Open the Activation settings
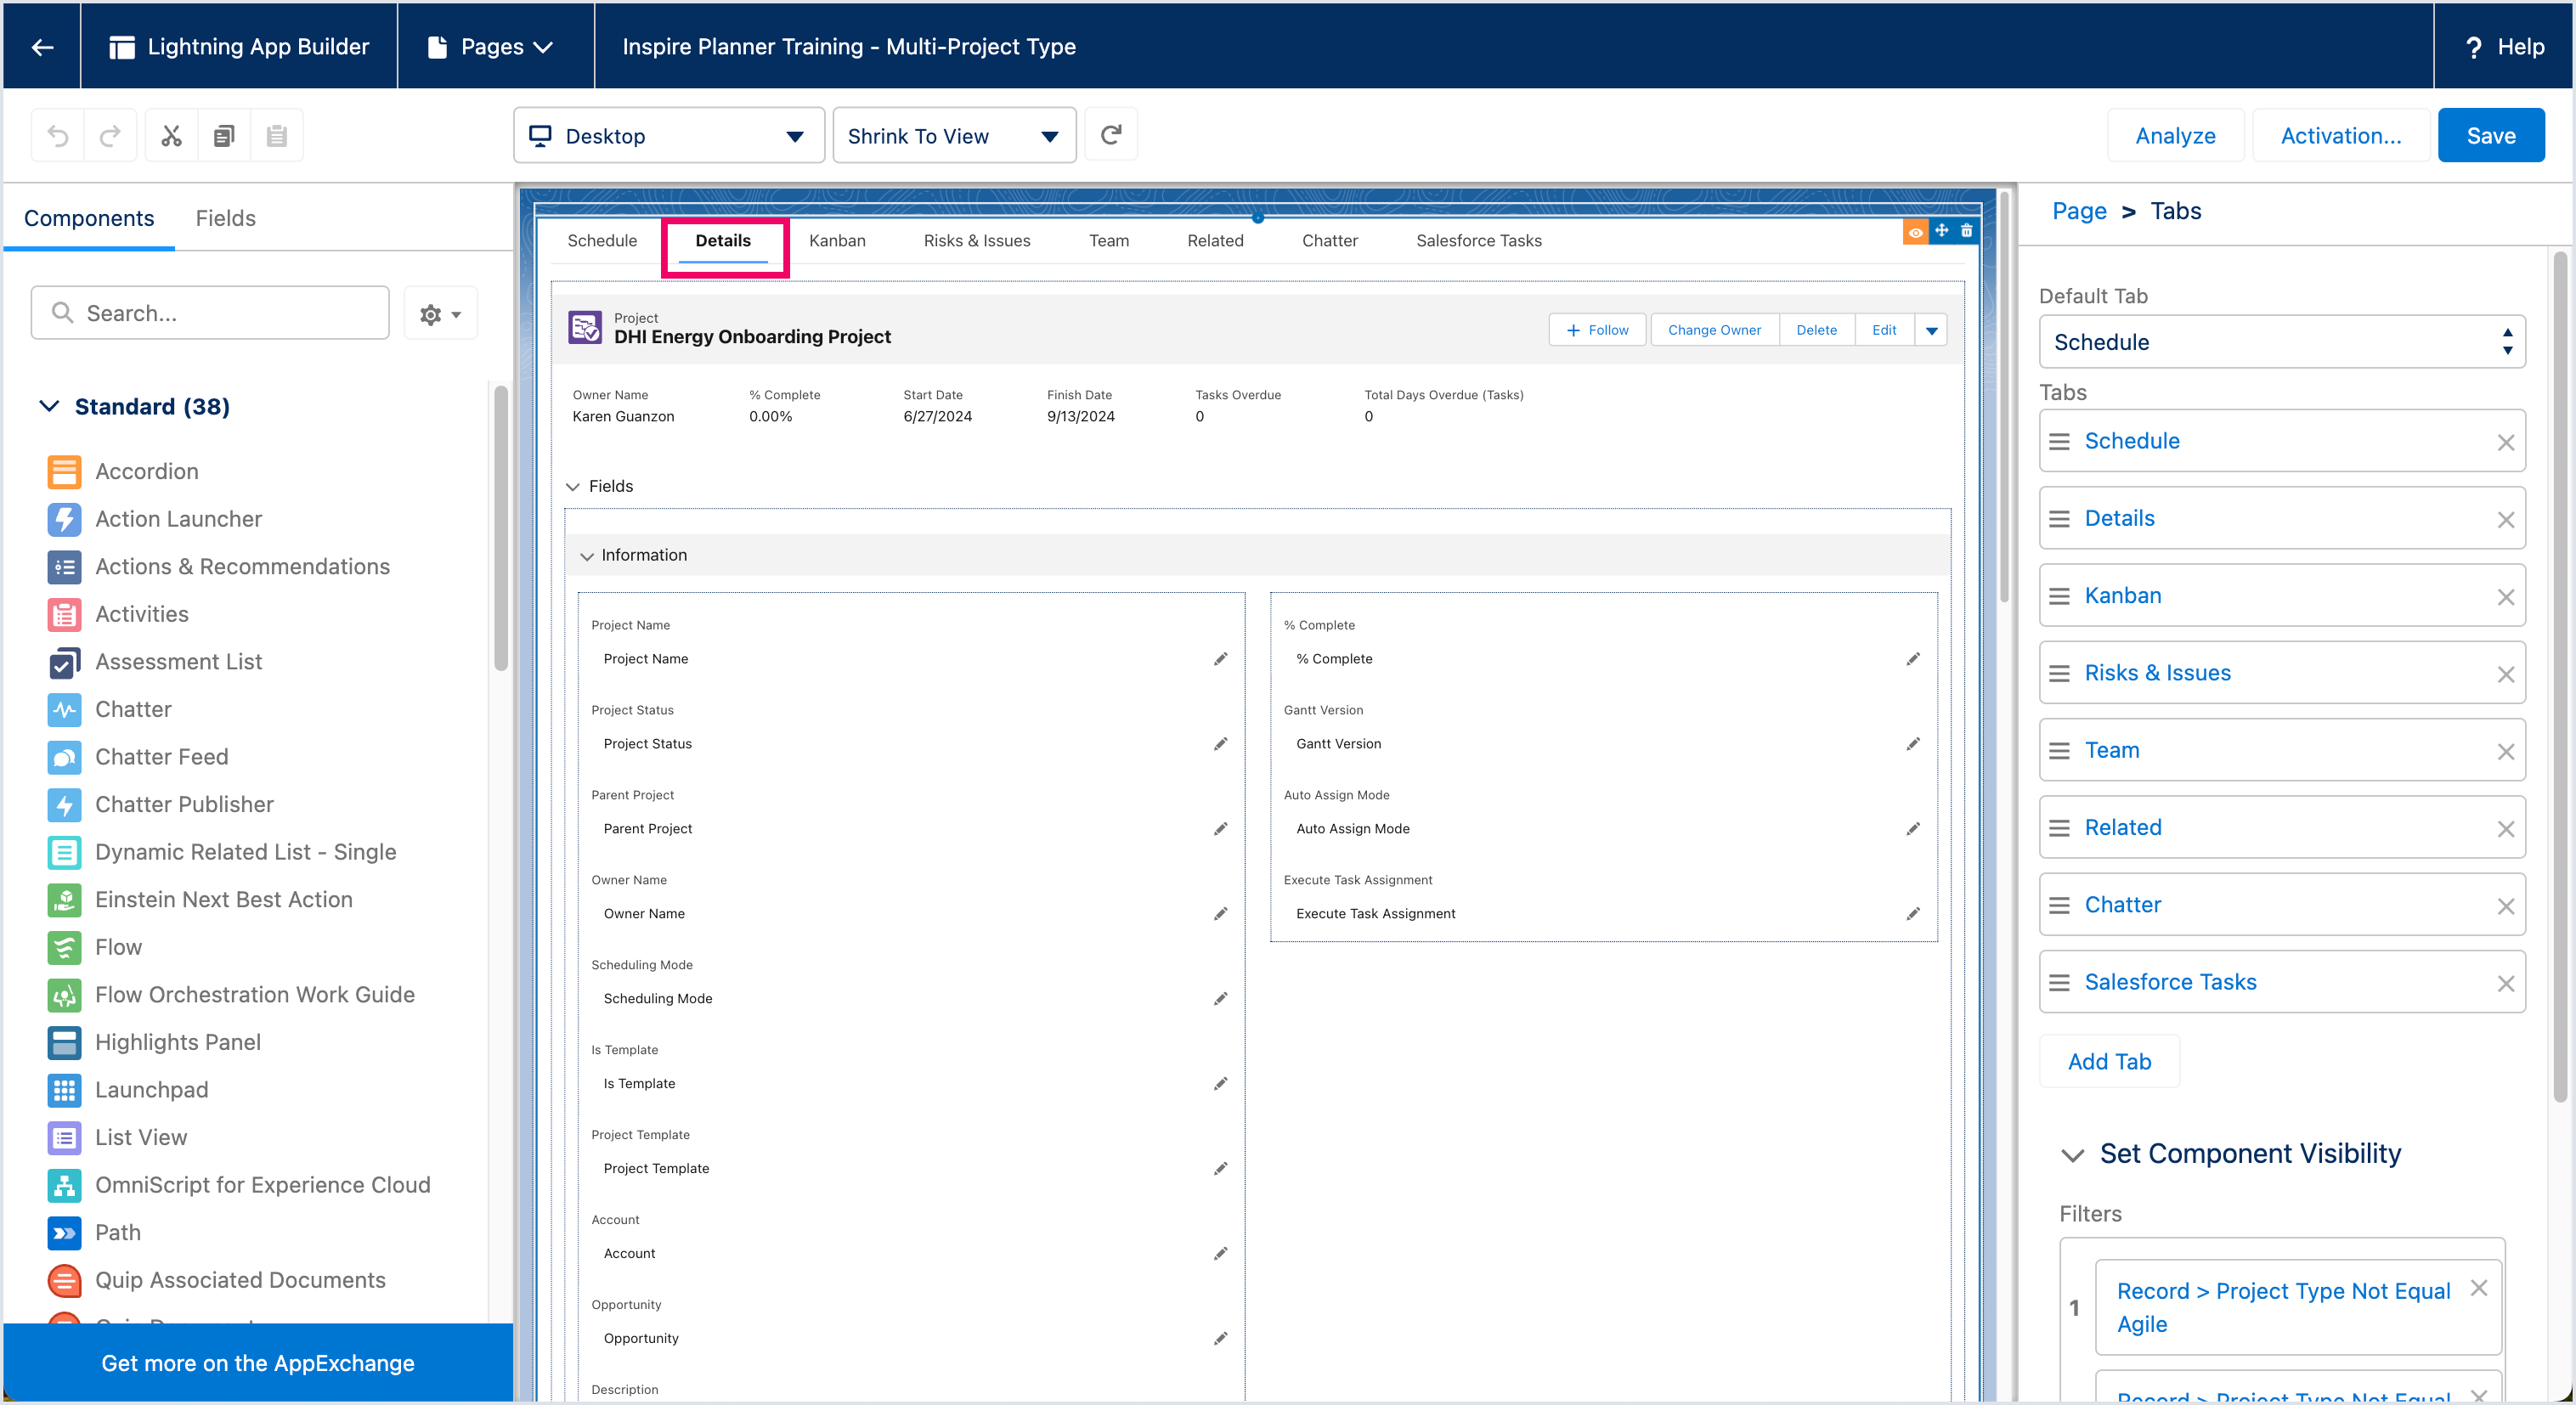 (2340, 135)
